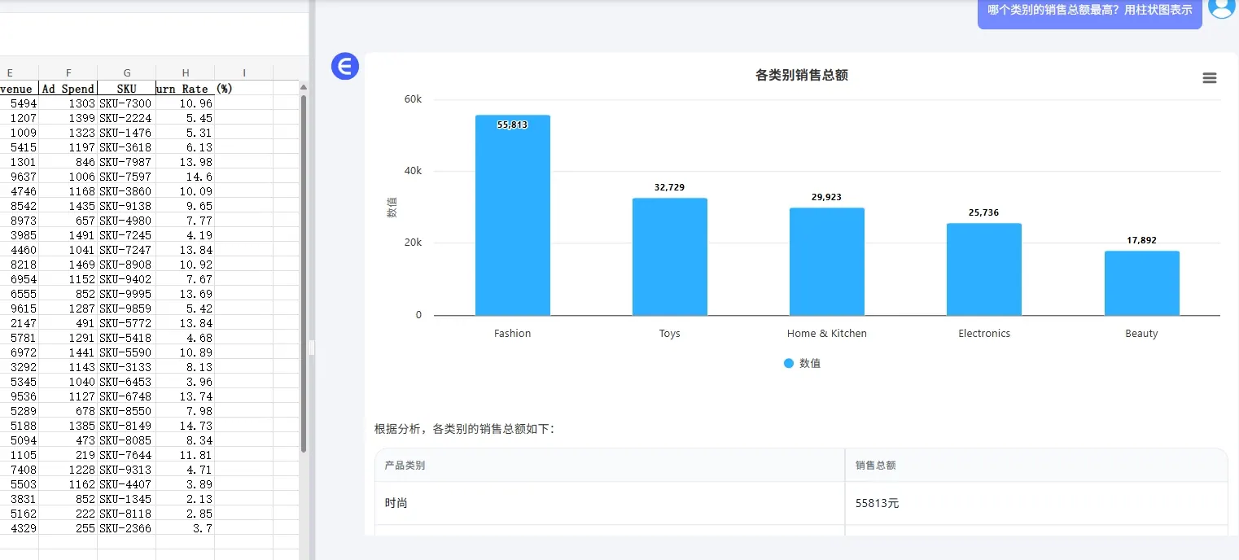Click the user question message bubble

click(1090, 11)
